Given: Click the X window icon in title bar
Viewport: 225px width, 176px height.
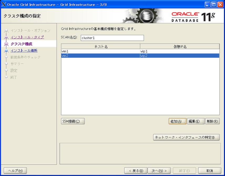Looking at the screenshot, I should 4,4.
